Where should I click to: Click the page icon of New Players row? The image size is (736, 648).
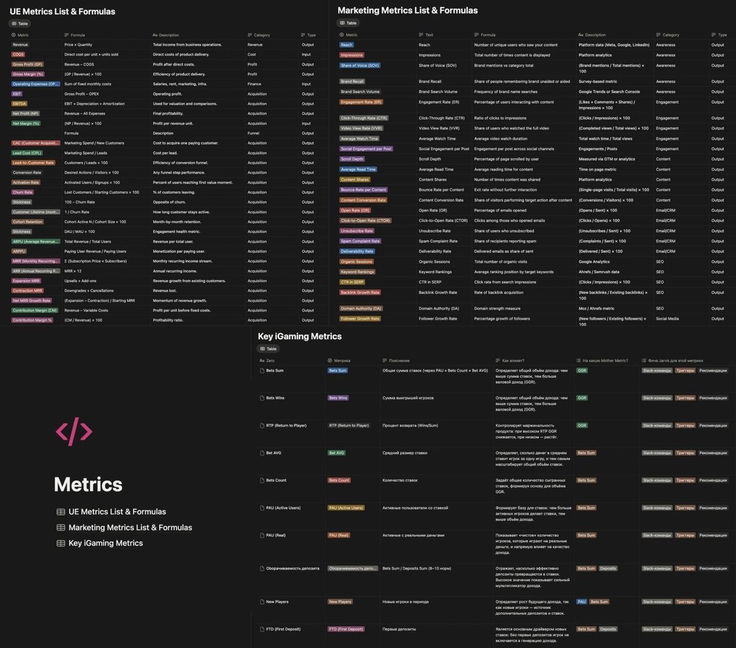coord(262,602)
